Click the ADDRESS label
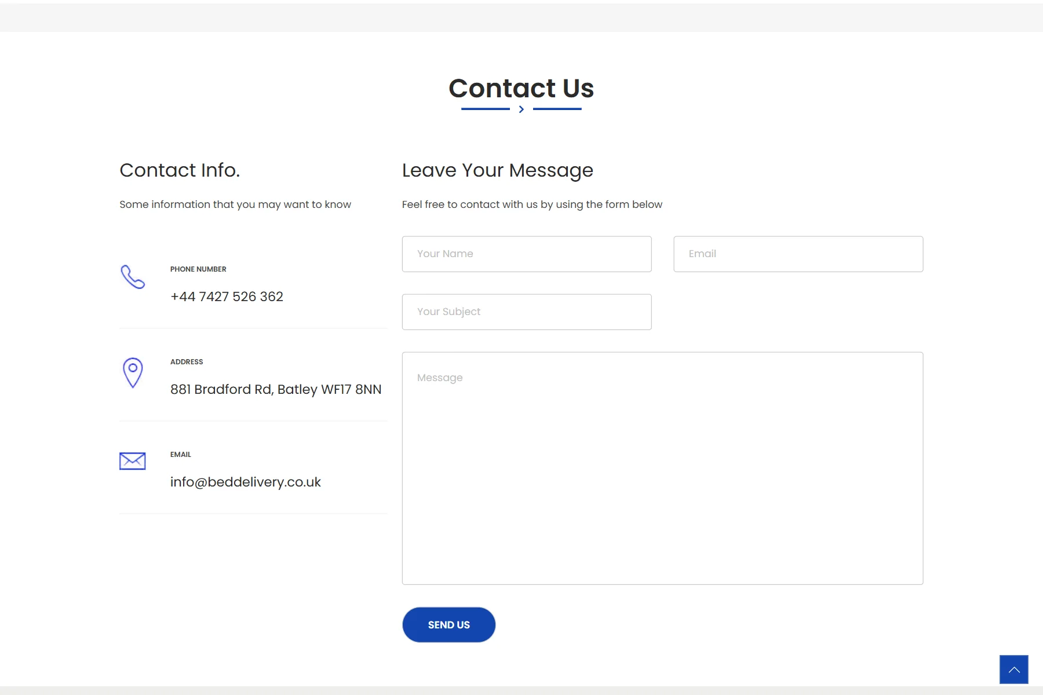This screenshot has height=695, width=1043. [x=187, y=362]
